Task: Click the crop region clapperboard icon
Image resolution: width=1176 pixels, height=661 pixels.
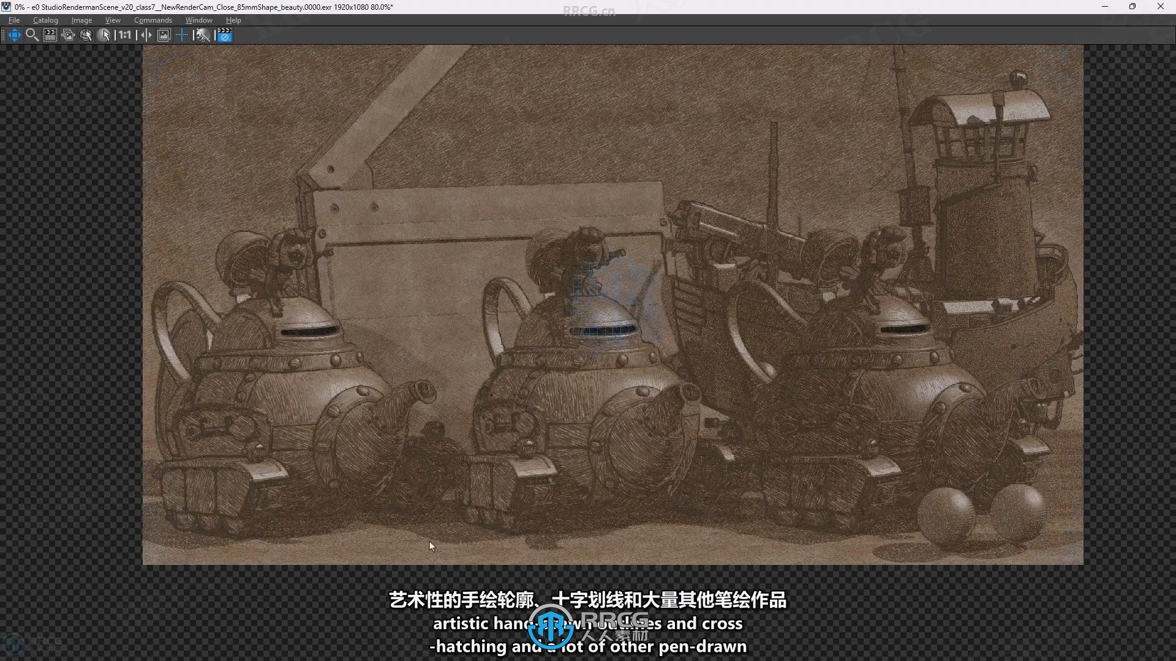Action: pos(50,35)
